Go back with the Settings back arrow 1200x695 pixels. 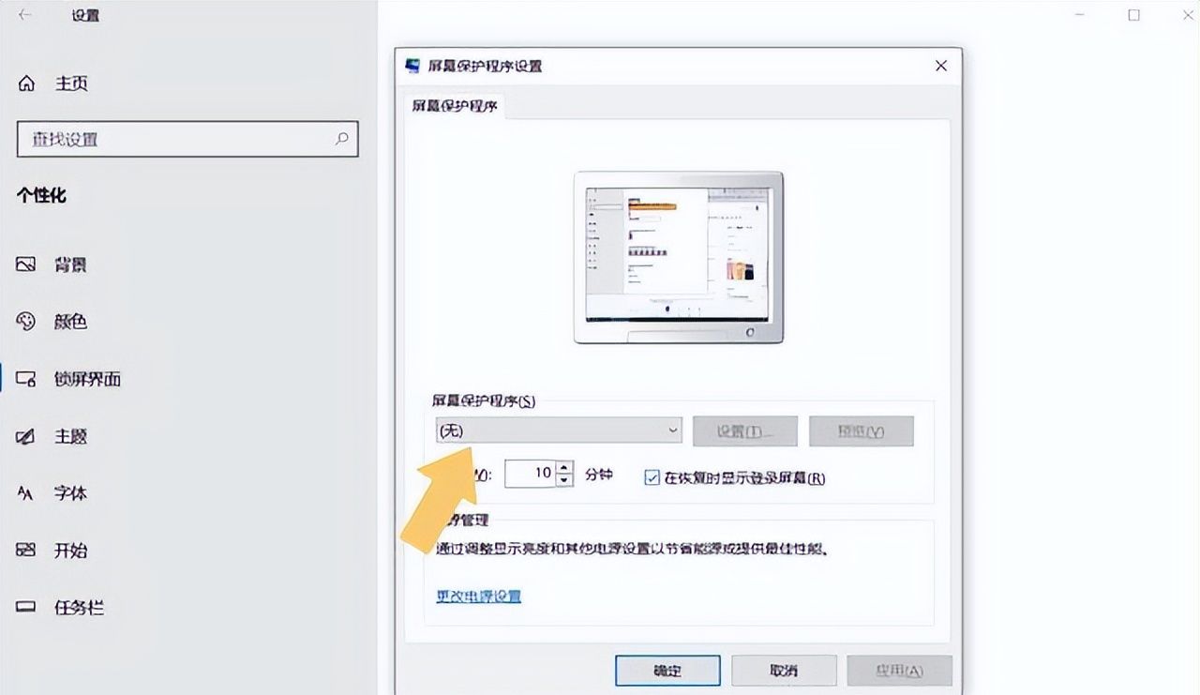tap(24, 15)
